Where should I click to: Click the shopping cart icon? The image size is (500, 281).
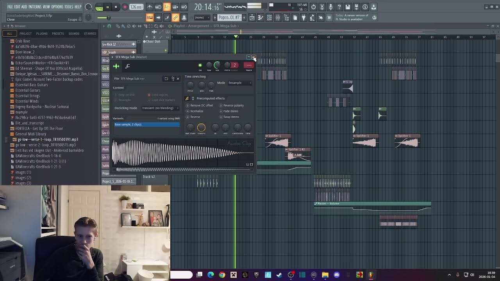click(x=329, y=18)
